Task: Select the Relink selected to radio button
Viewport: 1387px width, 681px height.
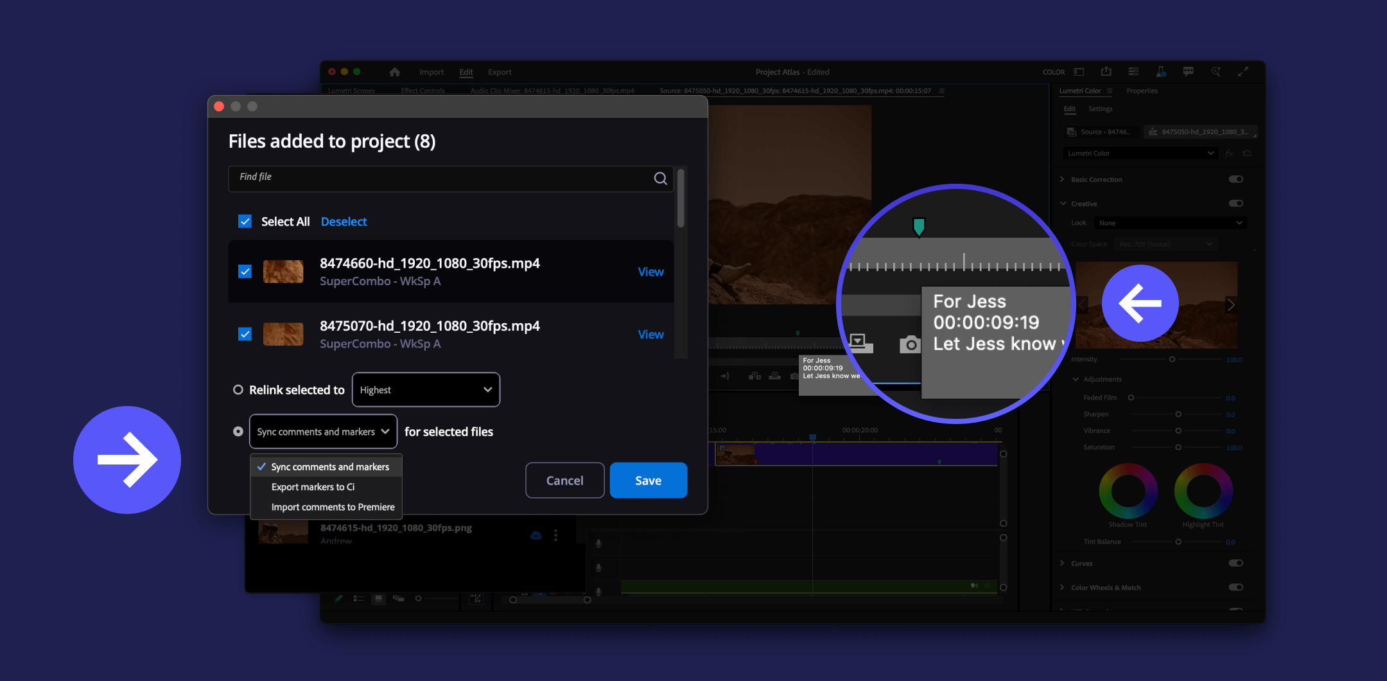Action: coord(238,390)
